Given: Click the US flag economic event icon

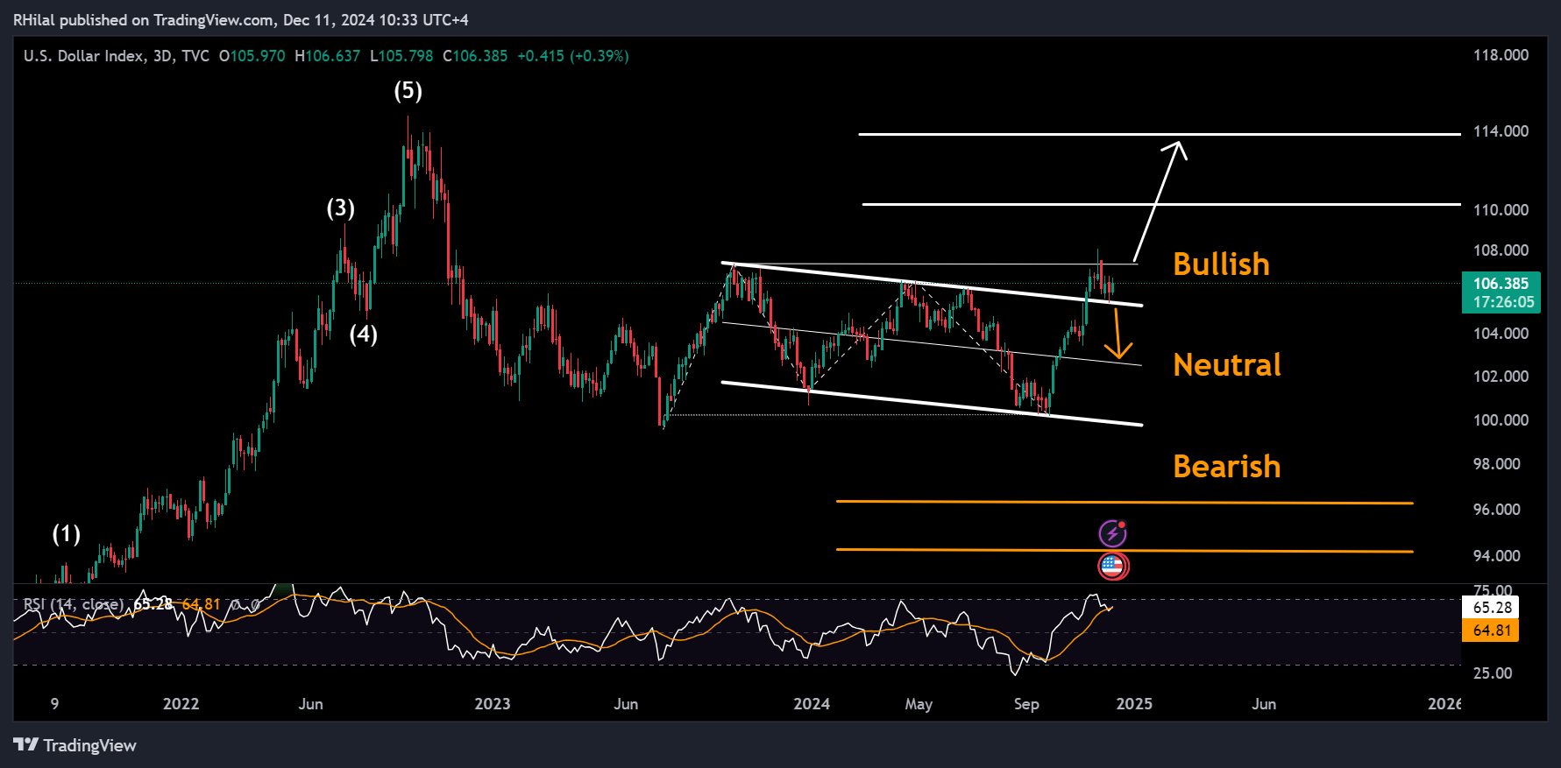Looking at the screenshot, I should click(1113, 567).
